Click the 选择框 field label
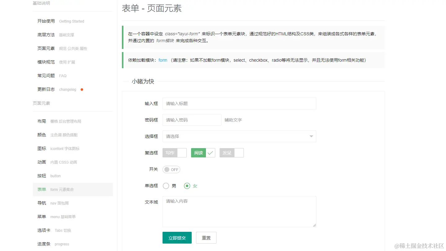Screen dimensions: 446x251 point(151,136)
